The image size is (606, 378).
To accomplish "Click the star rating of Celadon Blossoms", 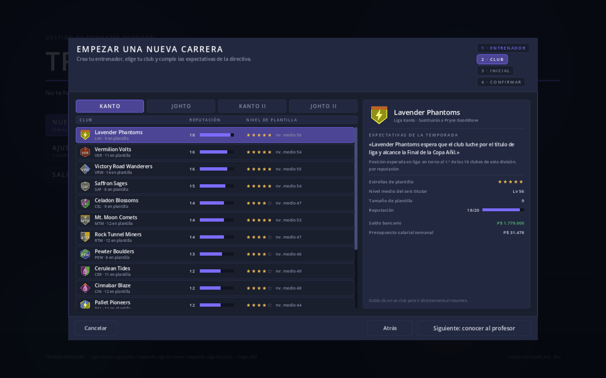I will coord(259,203).
